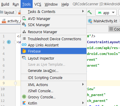Click the QRCodeScanner project title text
Screen dimensions: 120x106
tap(86, 4)
